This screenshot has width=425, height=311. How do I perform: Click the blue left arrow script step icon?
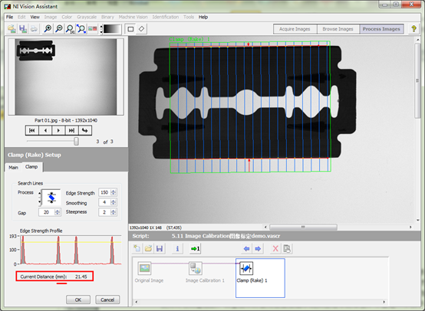point(247,248)
